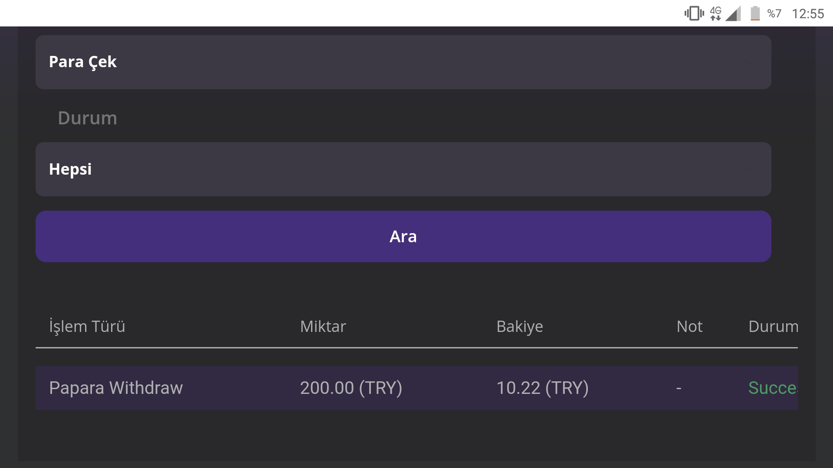Click the 200.00 (TRY) amount cell
Viewport: 833px width, 468px height.
351,388
